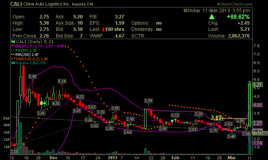This screenshot has height=160, width=268.
Task: Select the header Volume figure 2,862,376
Action: click(239, 36)
